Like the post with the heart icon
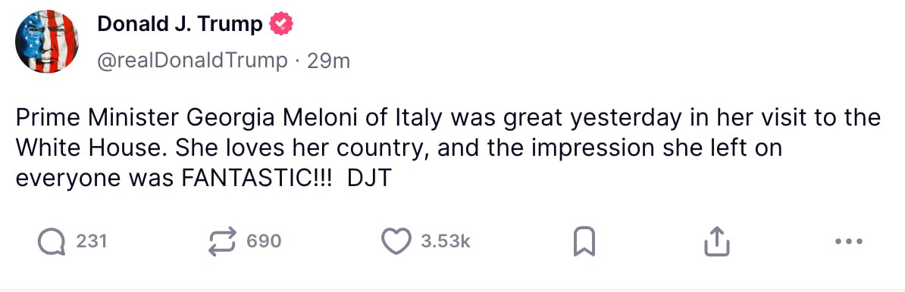This screenshot has height=292, width=905. tap(396, 241)
